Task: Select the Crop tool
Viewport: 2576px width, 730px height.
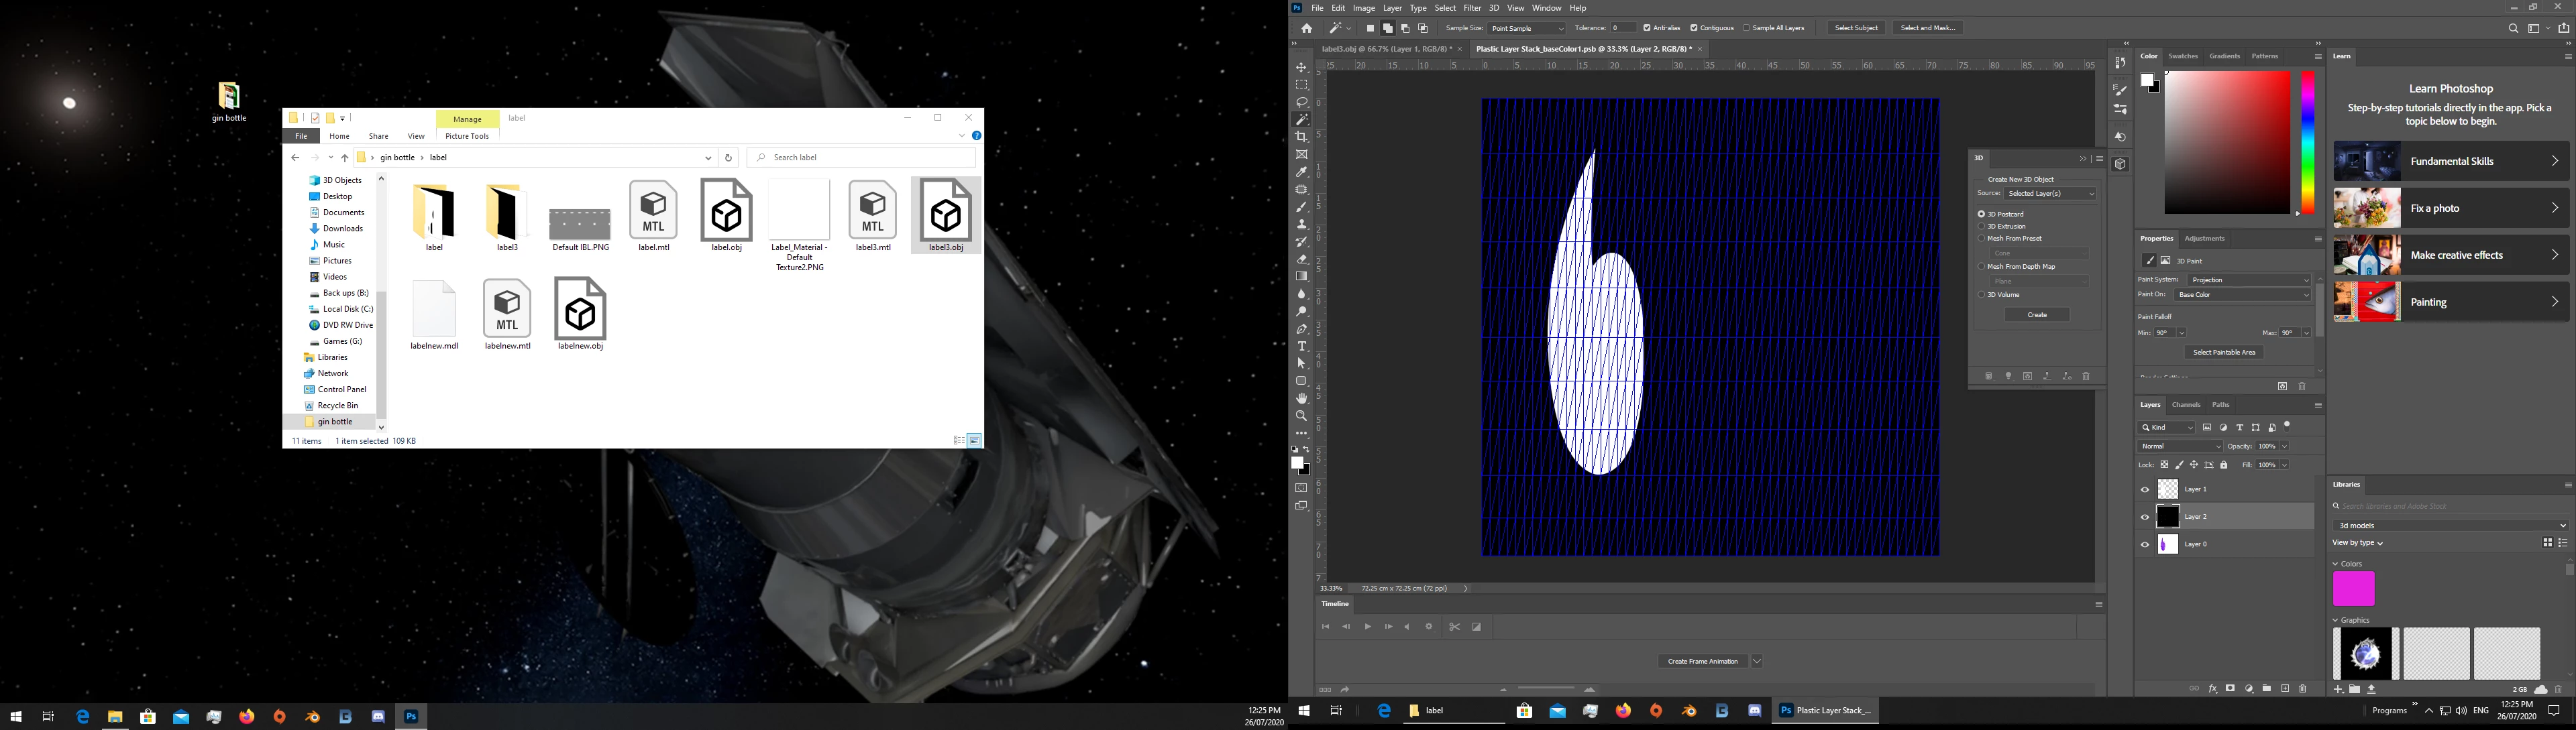Action: pyautogui.click(x=1301, y=137)
